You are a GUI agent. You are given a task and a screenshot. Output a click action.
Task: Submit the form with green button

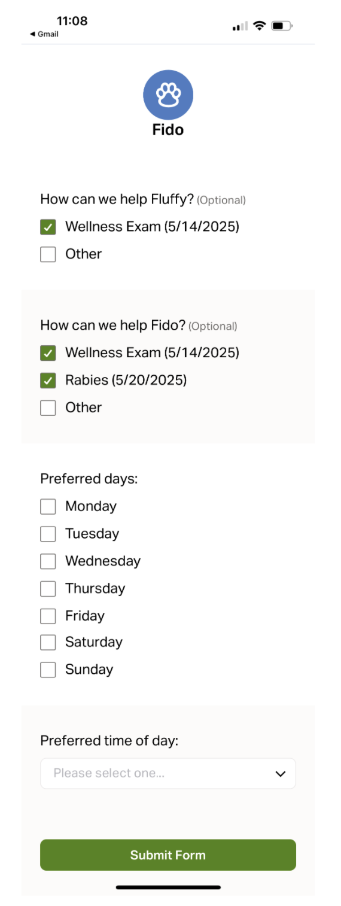tap(168, 855)
